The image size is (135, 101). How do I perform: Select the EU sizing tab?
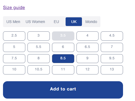coord(56,22)
